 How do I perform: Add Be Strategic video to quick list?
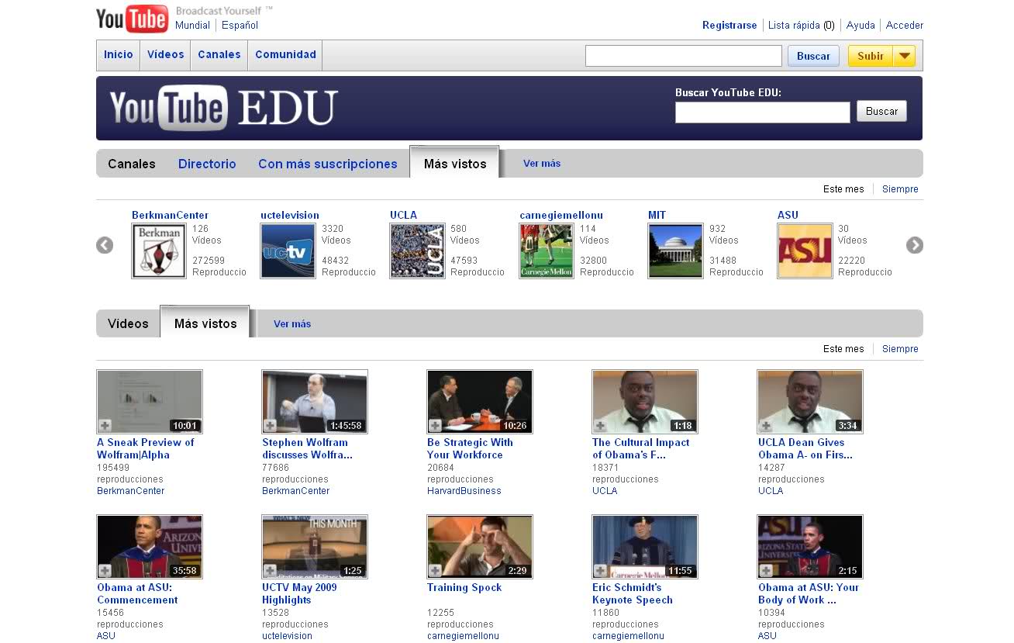(435, 425)
